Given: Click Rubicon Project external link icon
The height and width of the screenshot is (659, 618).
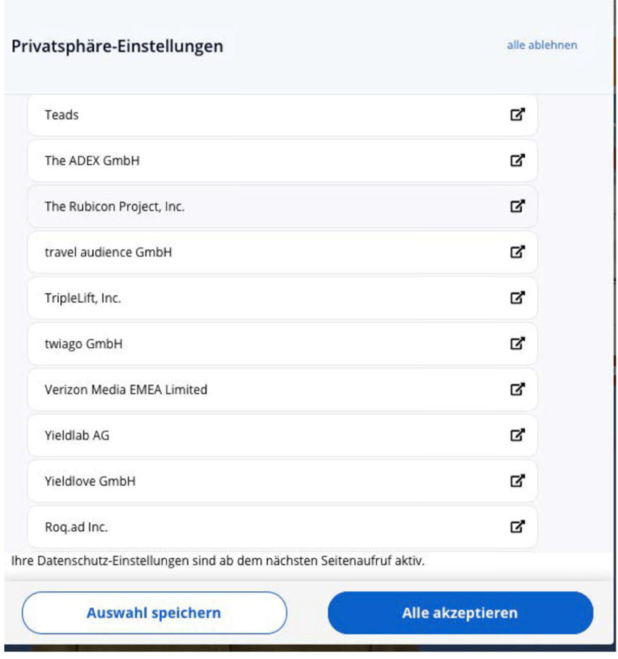Looking at the screenshot, I should (517, 206).
